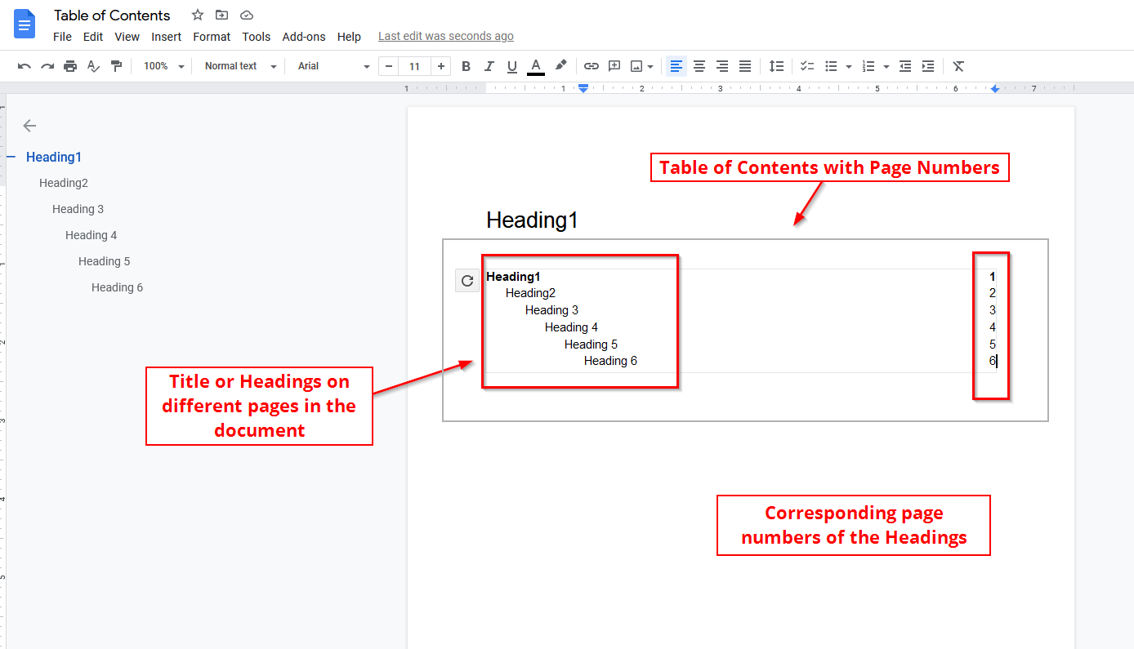Screen dimensions: 1134x649
Task: Follow the Heading 4 table of contents entry
Action: point(571,327)
